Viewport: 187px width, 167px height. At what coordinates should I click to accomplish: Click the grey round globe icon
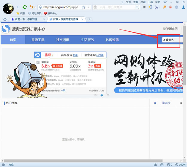(x=177, y=7)
